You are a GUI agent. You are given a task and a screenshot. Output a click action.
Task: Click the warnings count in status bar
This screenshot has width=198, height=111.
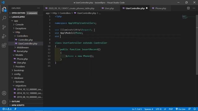click(x=10, y=109)
